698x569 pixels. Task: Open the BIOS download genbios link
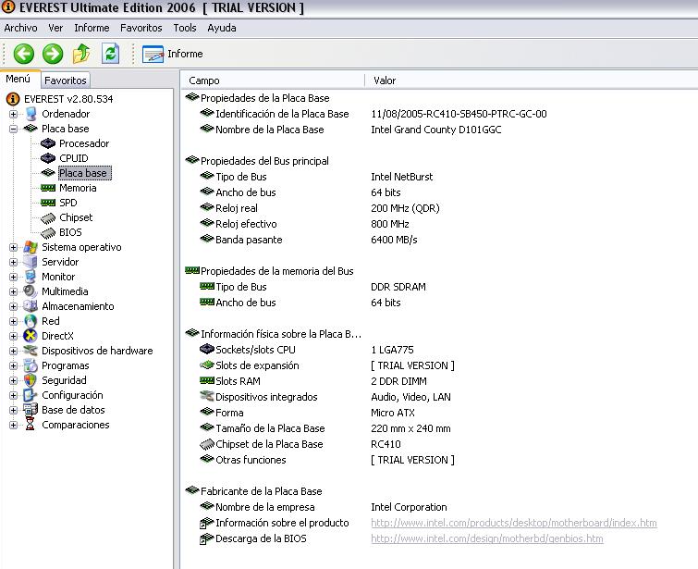486,538
